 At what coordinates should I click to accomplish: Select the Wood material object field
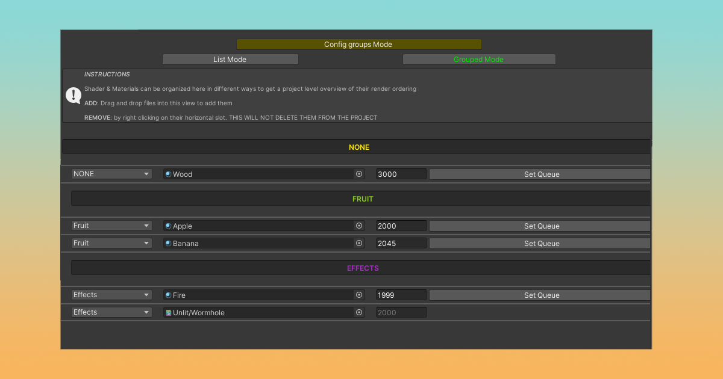click(x=264, y=174)
